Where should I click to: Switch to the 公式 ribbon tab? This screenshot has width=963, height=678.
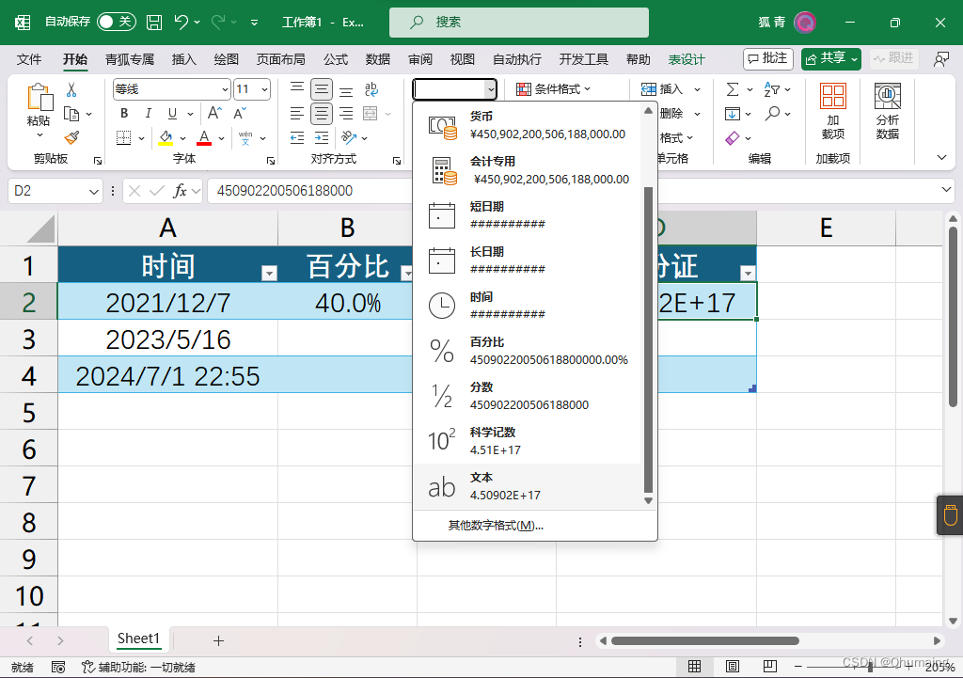(x=336, y=59)
